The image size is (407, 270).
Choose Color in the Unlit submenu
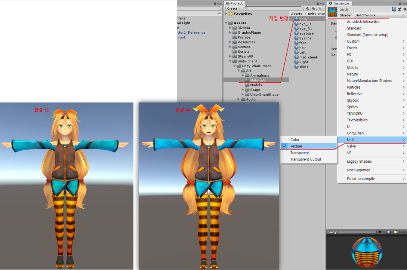click(x=309, y=139)
